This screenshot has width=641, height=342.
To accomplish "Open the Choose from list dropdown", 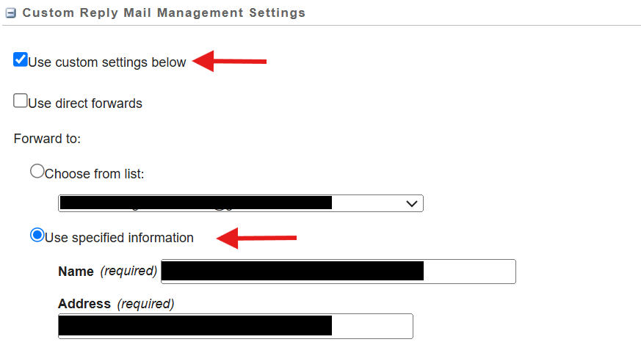I will [241, 203].
